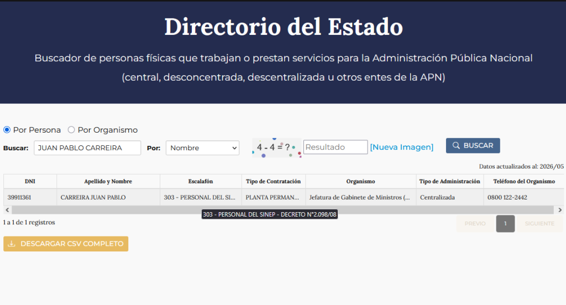Sort by the Teléfono del Organismo column header

point(524,181)
